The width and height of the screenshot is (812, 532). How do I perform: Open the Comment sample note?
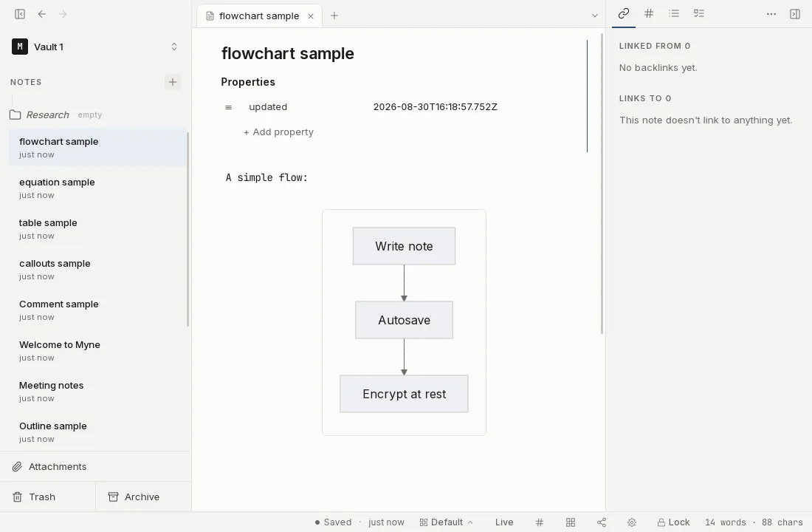point(98,310)
